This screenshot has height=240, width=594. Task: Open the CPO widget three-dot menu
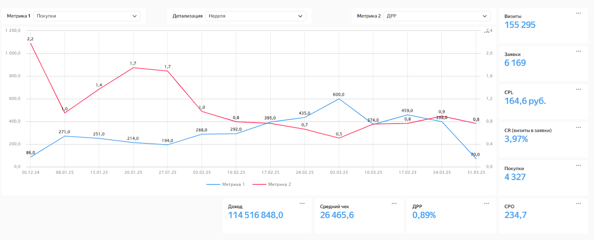click(578, 204)
